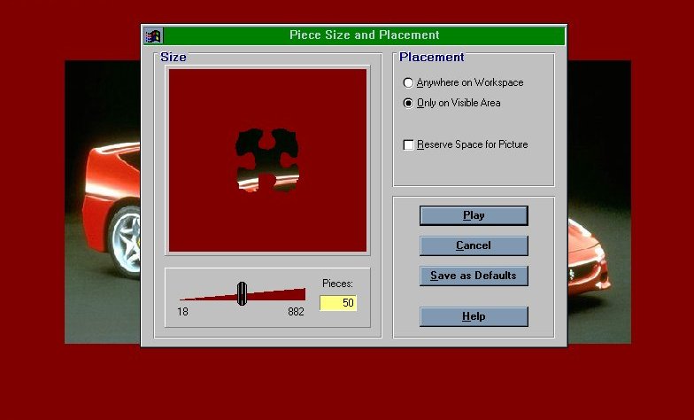Click the wide right end of slider wedge
694x420 pixels.
click(x=298, y=294)
